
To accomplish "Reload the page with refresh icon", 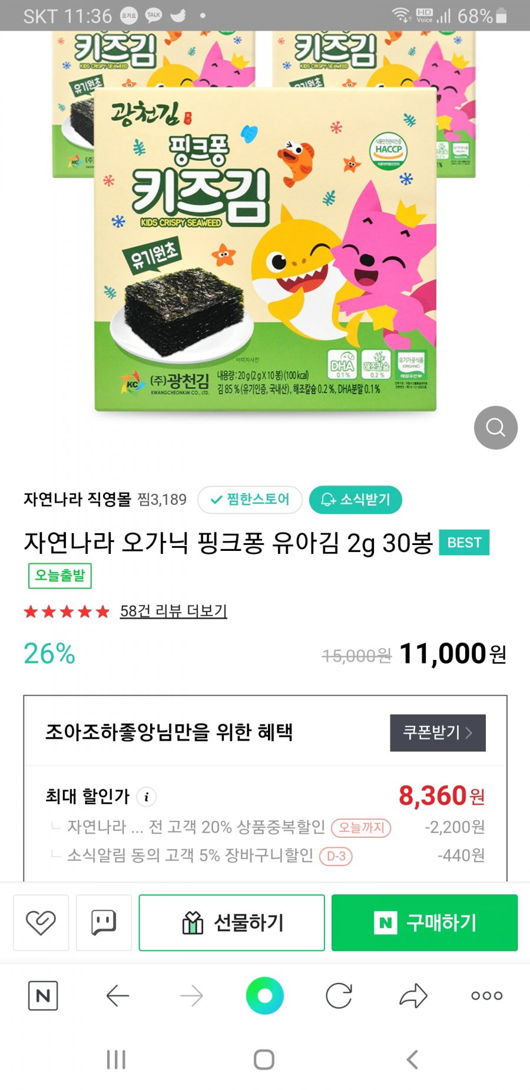I will 339,996.
